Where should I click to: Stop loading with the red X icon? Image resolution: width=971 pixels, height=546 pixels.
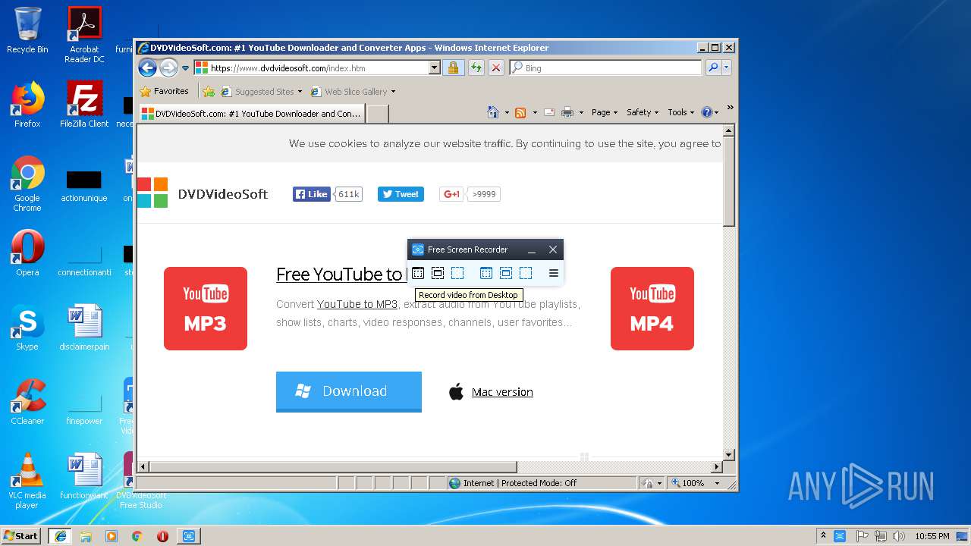tap(496, 67)
